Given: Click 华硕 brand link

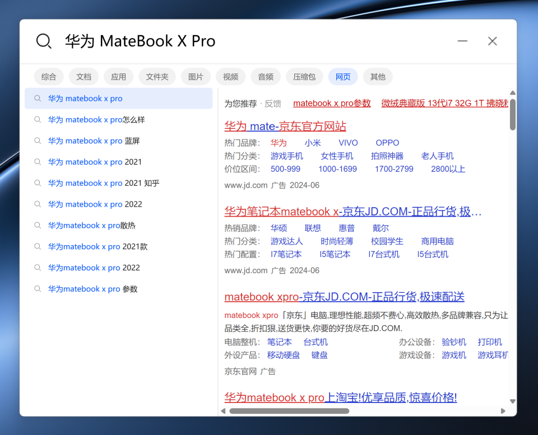Looking at the screenshot, I should (279, 228).
